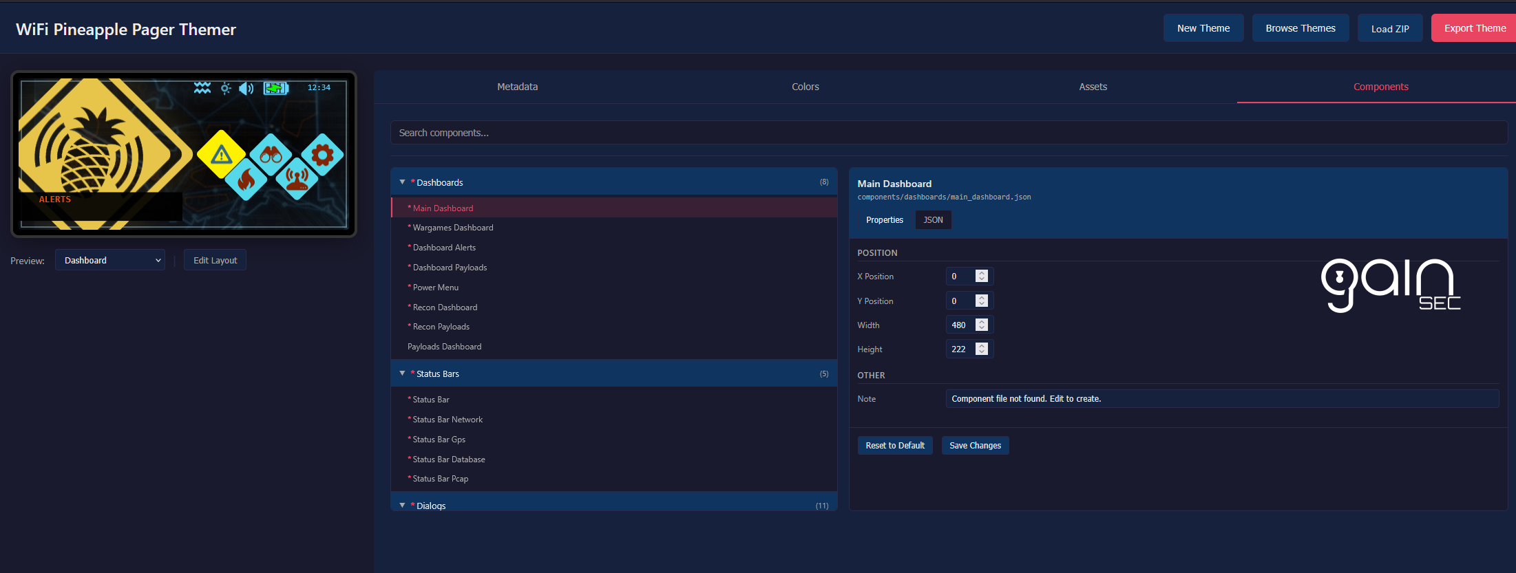Select Dashboard Payloads component
The width and height of the screenshot is (1516, 573).
pyautogui.click(x=614, y=268)
